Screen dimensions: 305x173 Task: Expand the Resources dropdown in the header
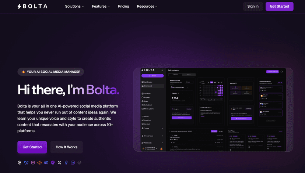(x=147, y=6)
